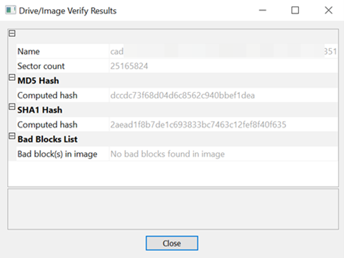Click the MD5 computed hash value
The width and height of the screenshot is (344, 258).
pyautogui.click(x=183, y=96)
